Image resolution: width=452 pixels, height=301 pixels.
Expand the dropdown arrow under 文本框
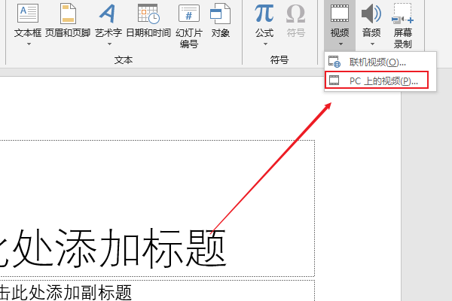tap(28, 44)
